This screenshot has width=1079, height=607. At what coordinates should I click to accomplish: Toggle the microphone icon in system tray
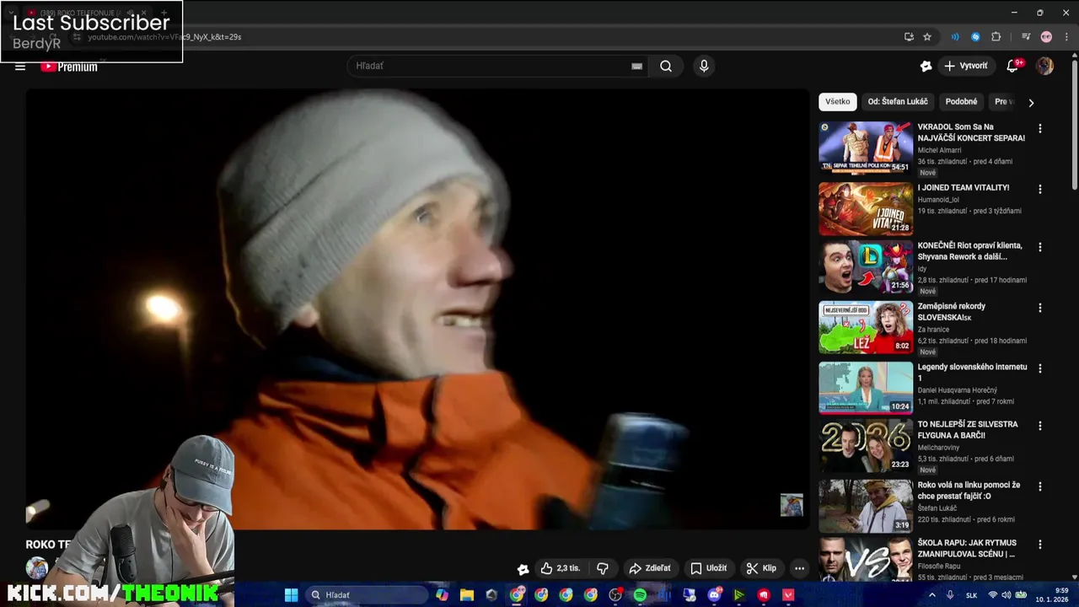coord(951,595)
